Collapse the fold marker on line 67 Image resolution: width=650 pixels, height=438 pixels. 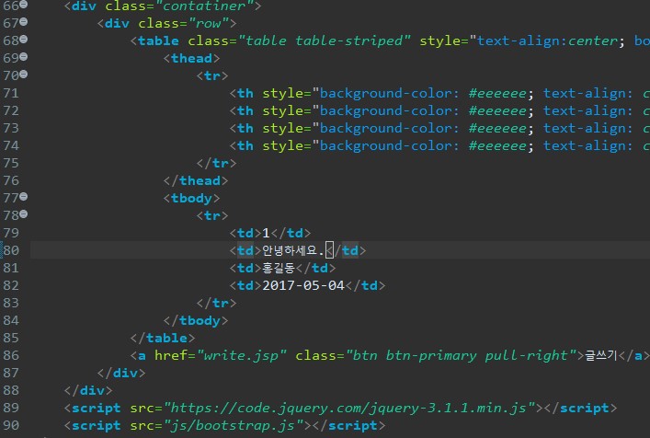tap(24, 22)
